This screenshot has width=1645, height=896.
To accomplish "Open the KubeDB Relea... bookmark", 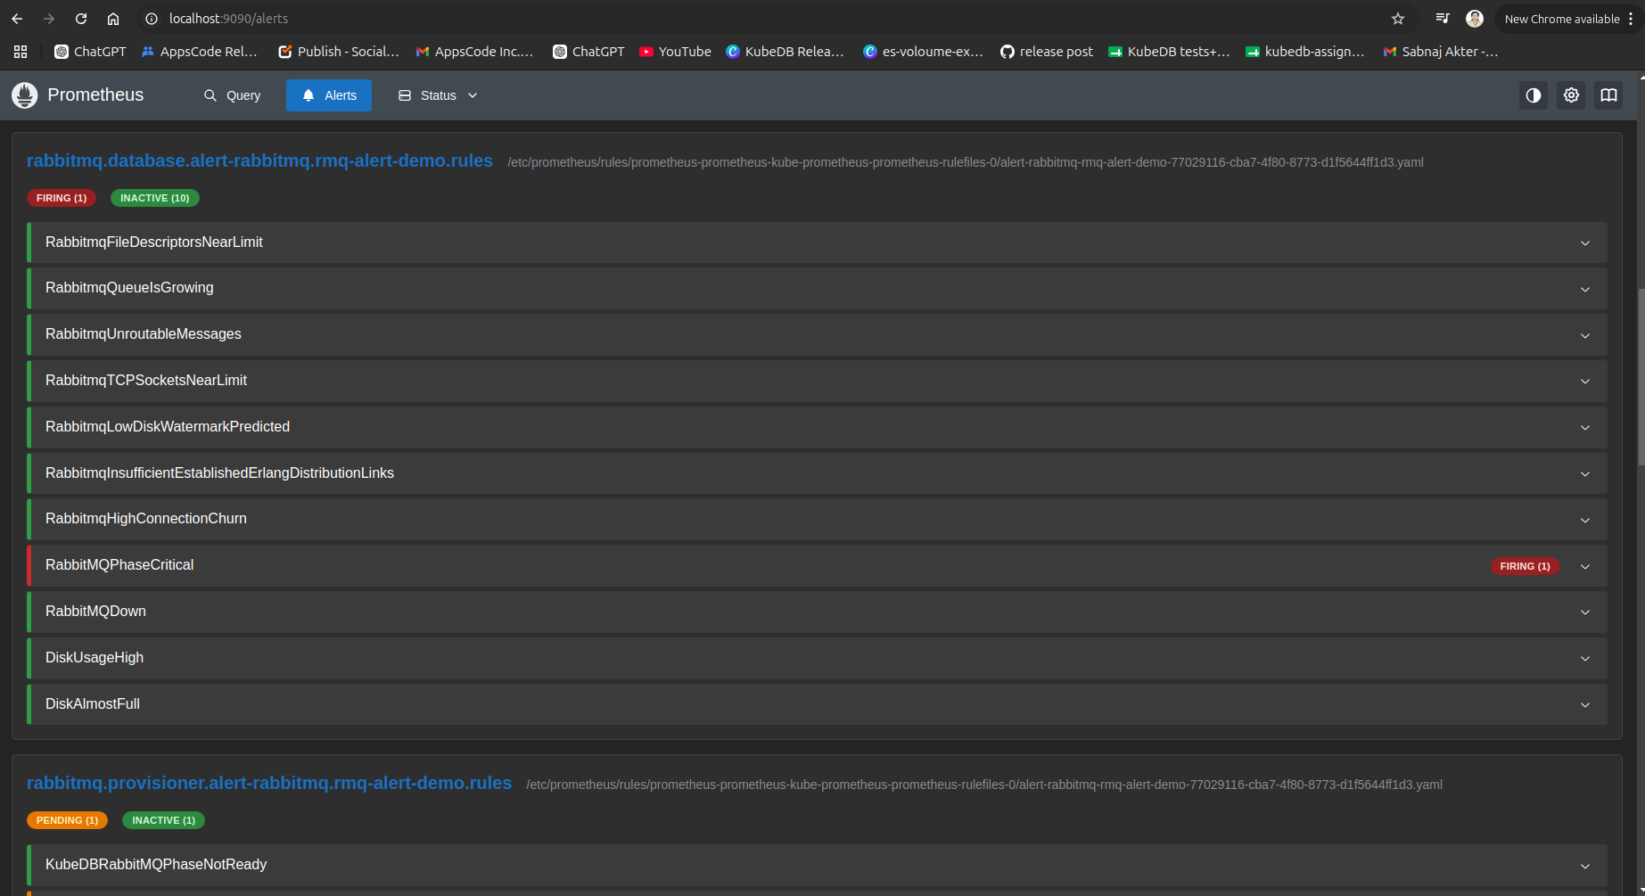I will (785, 52).
